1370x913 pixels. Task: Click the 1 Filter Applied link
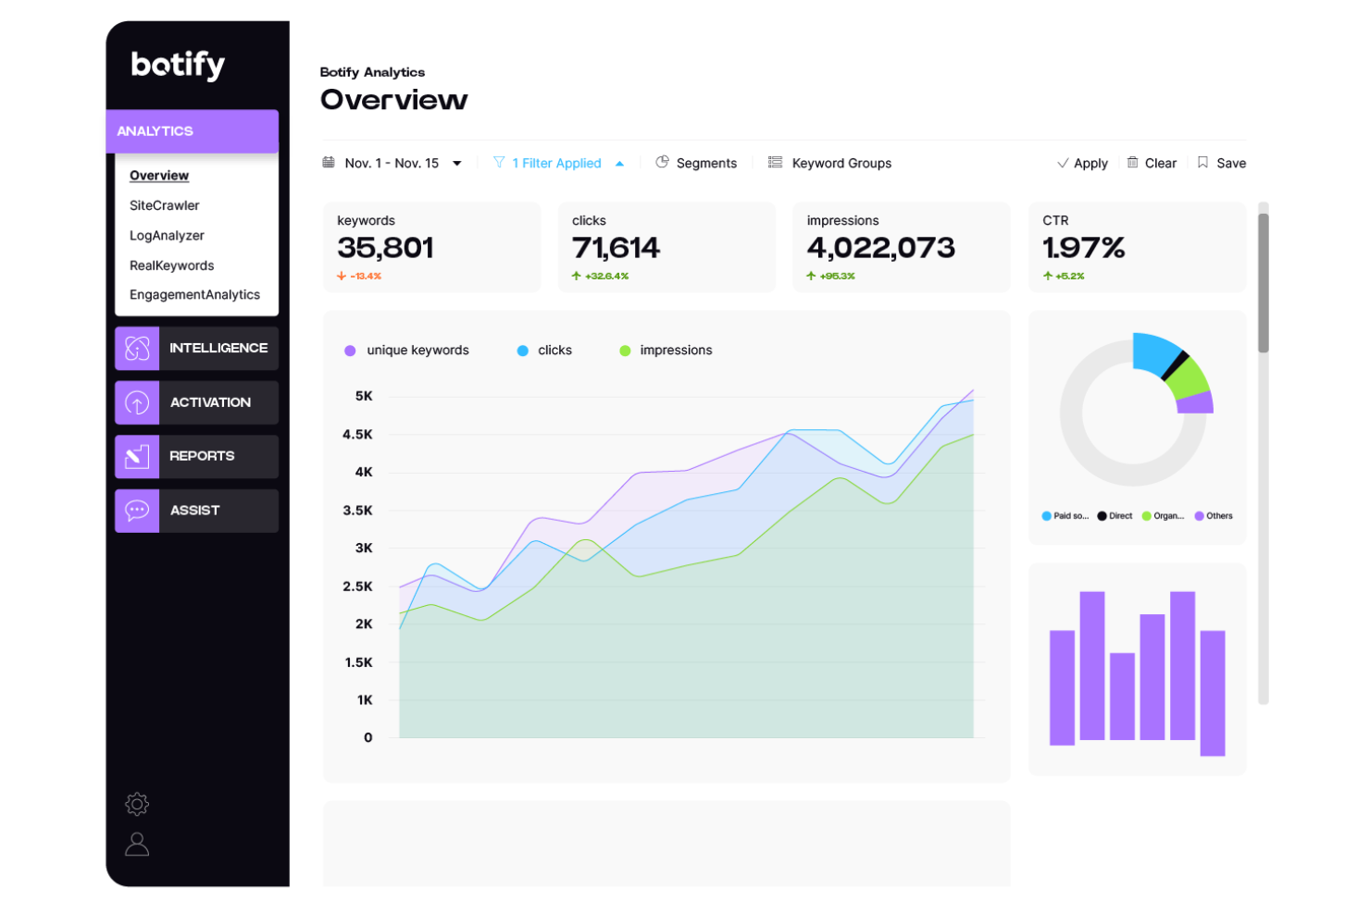[556, 164]
